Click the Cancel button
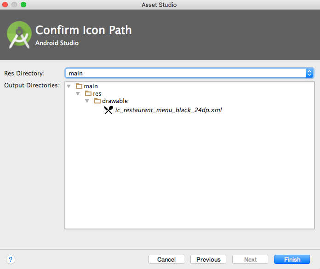320x269 pixels. (166, 259)
